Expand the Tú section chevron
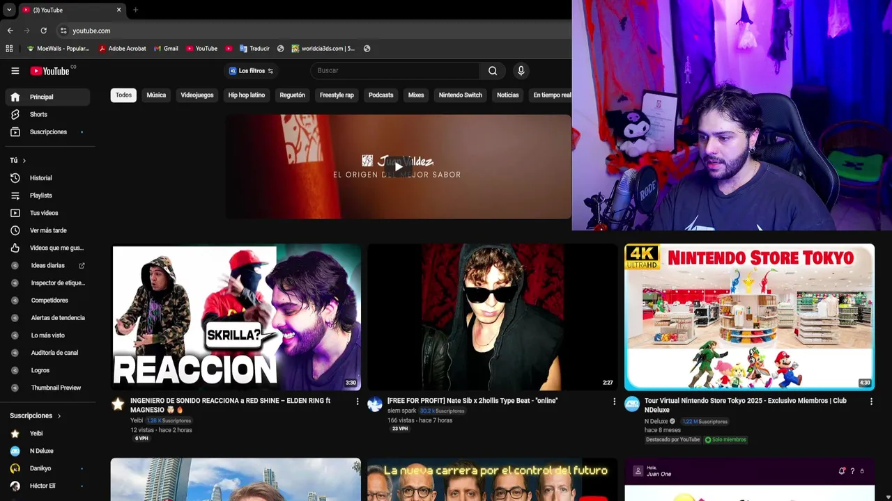The height and width of the screenshot is (501, 892). [x=24, y=161]
